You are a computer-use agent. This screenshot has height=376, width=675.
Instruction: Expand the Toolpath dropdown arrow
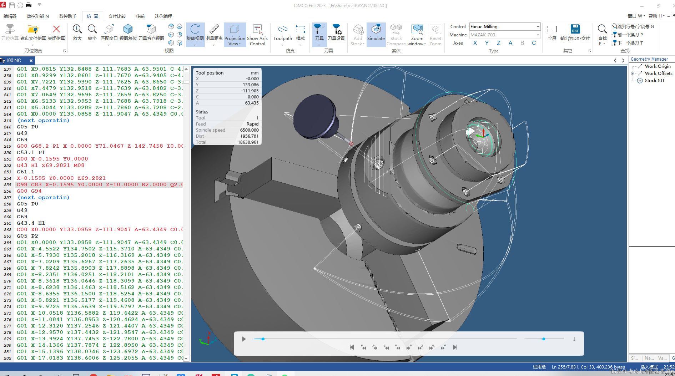point(283,45)
